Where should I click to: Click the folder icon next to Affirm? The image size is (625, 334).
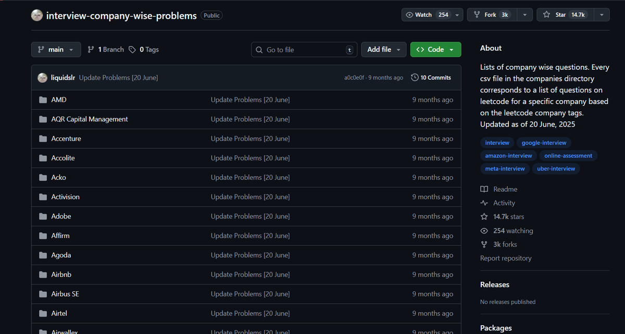[43, 236]
